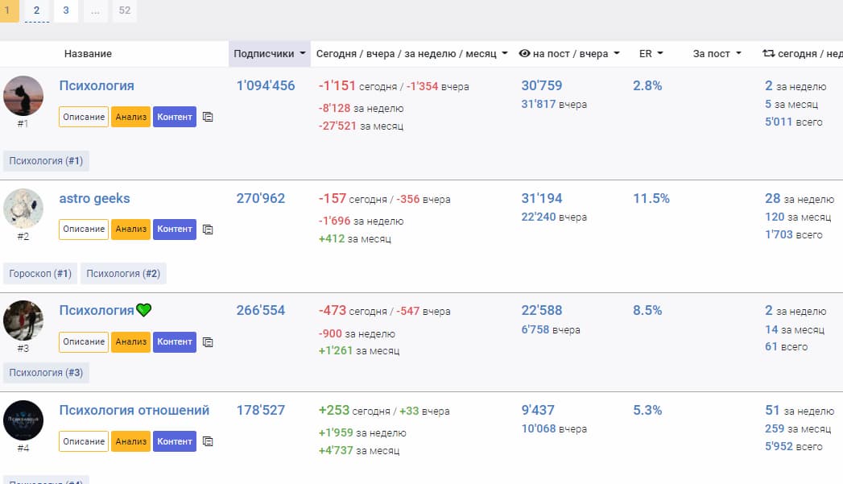Select the Гороскоп (#1) category tag
This screenshot has height=484, width=843.
(x=40, y=274)
